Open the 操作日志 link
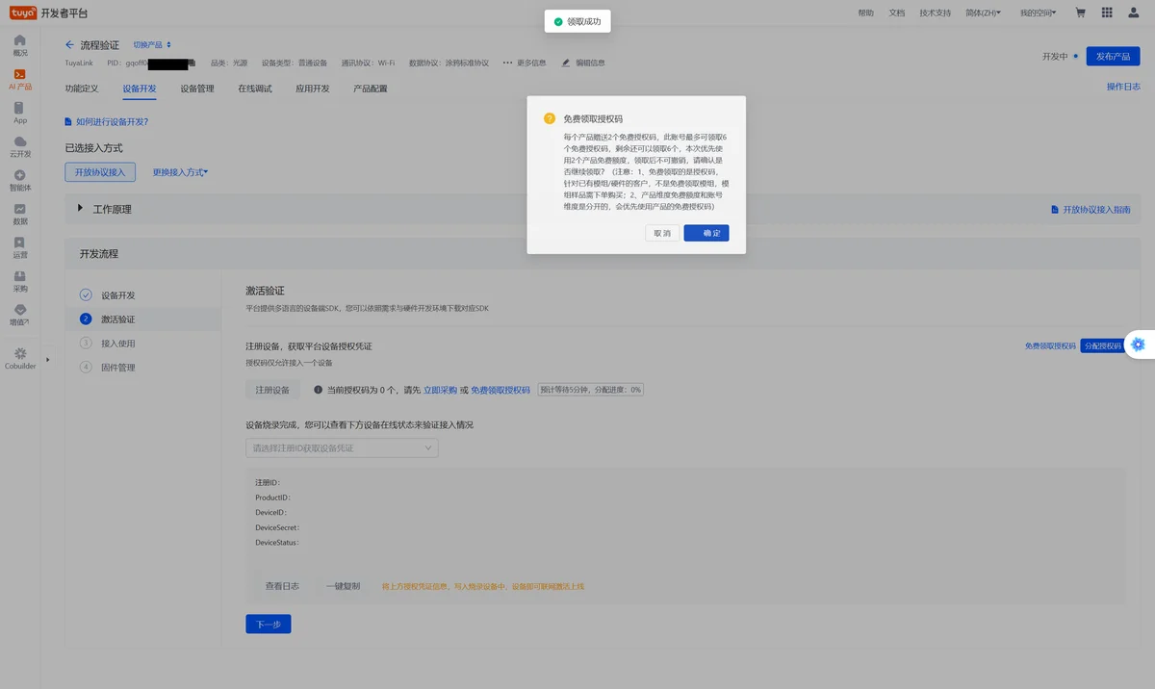 pos(1123,87)
